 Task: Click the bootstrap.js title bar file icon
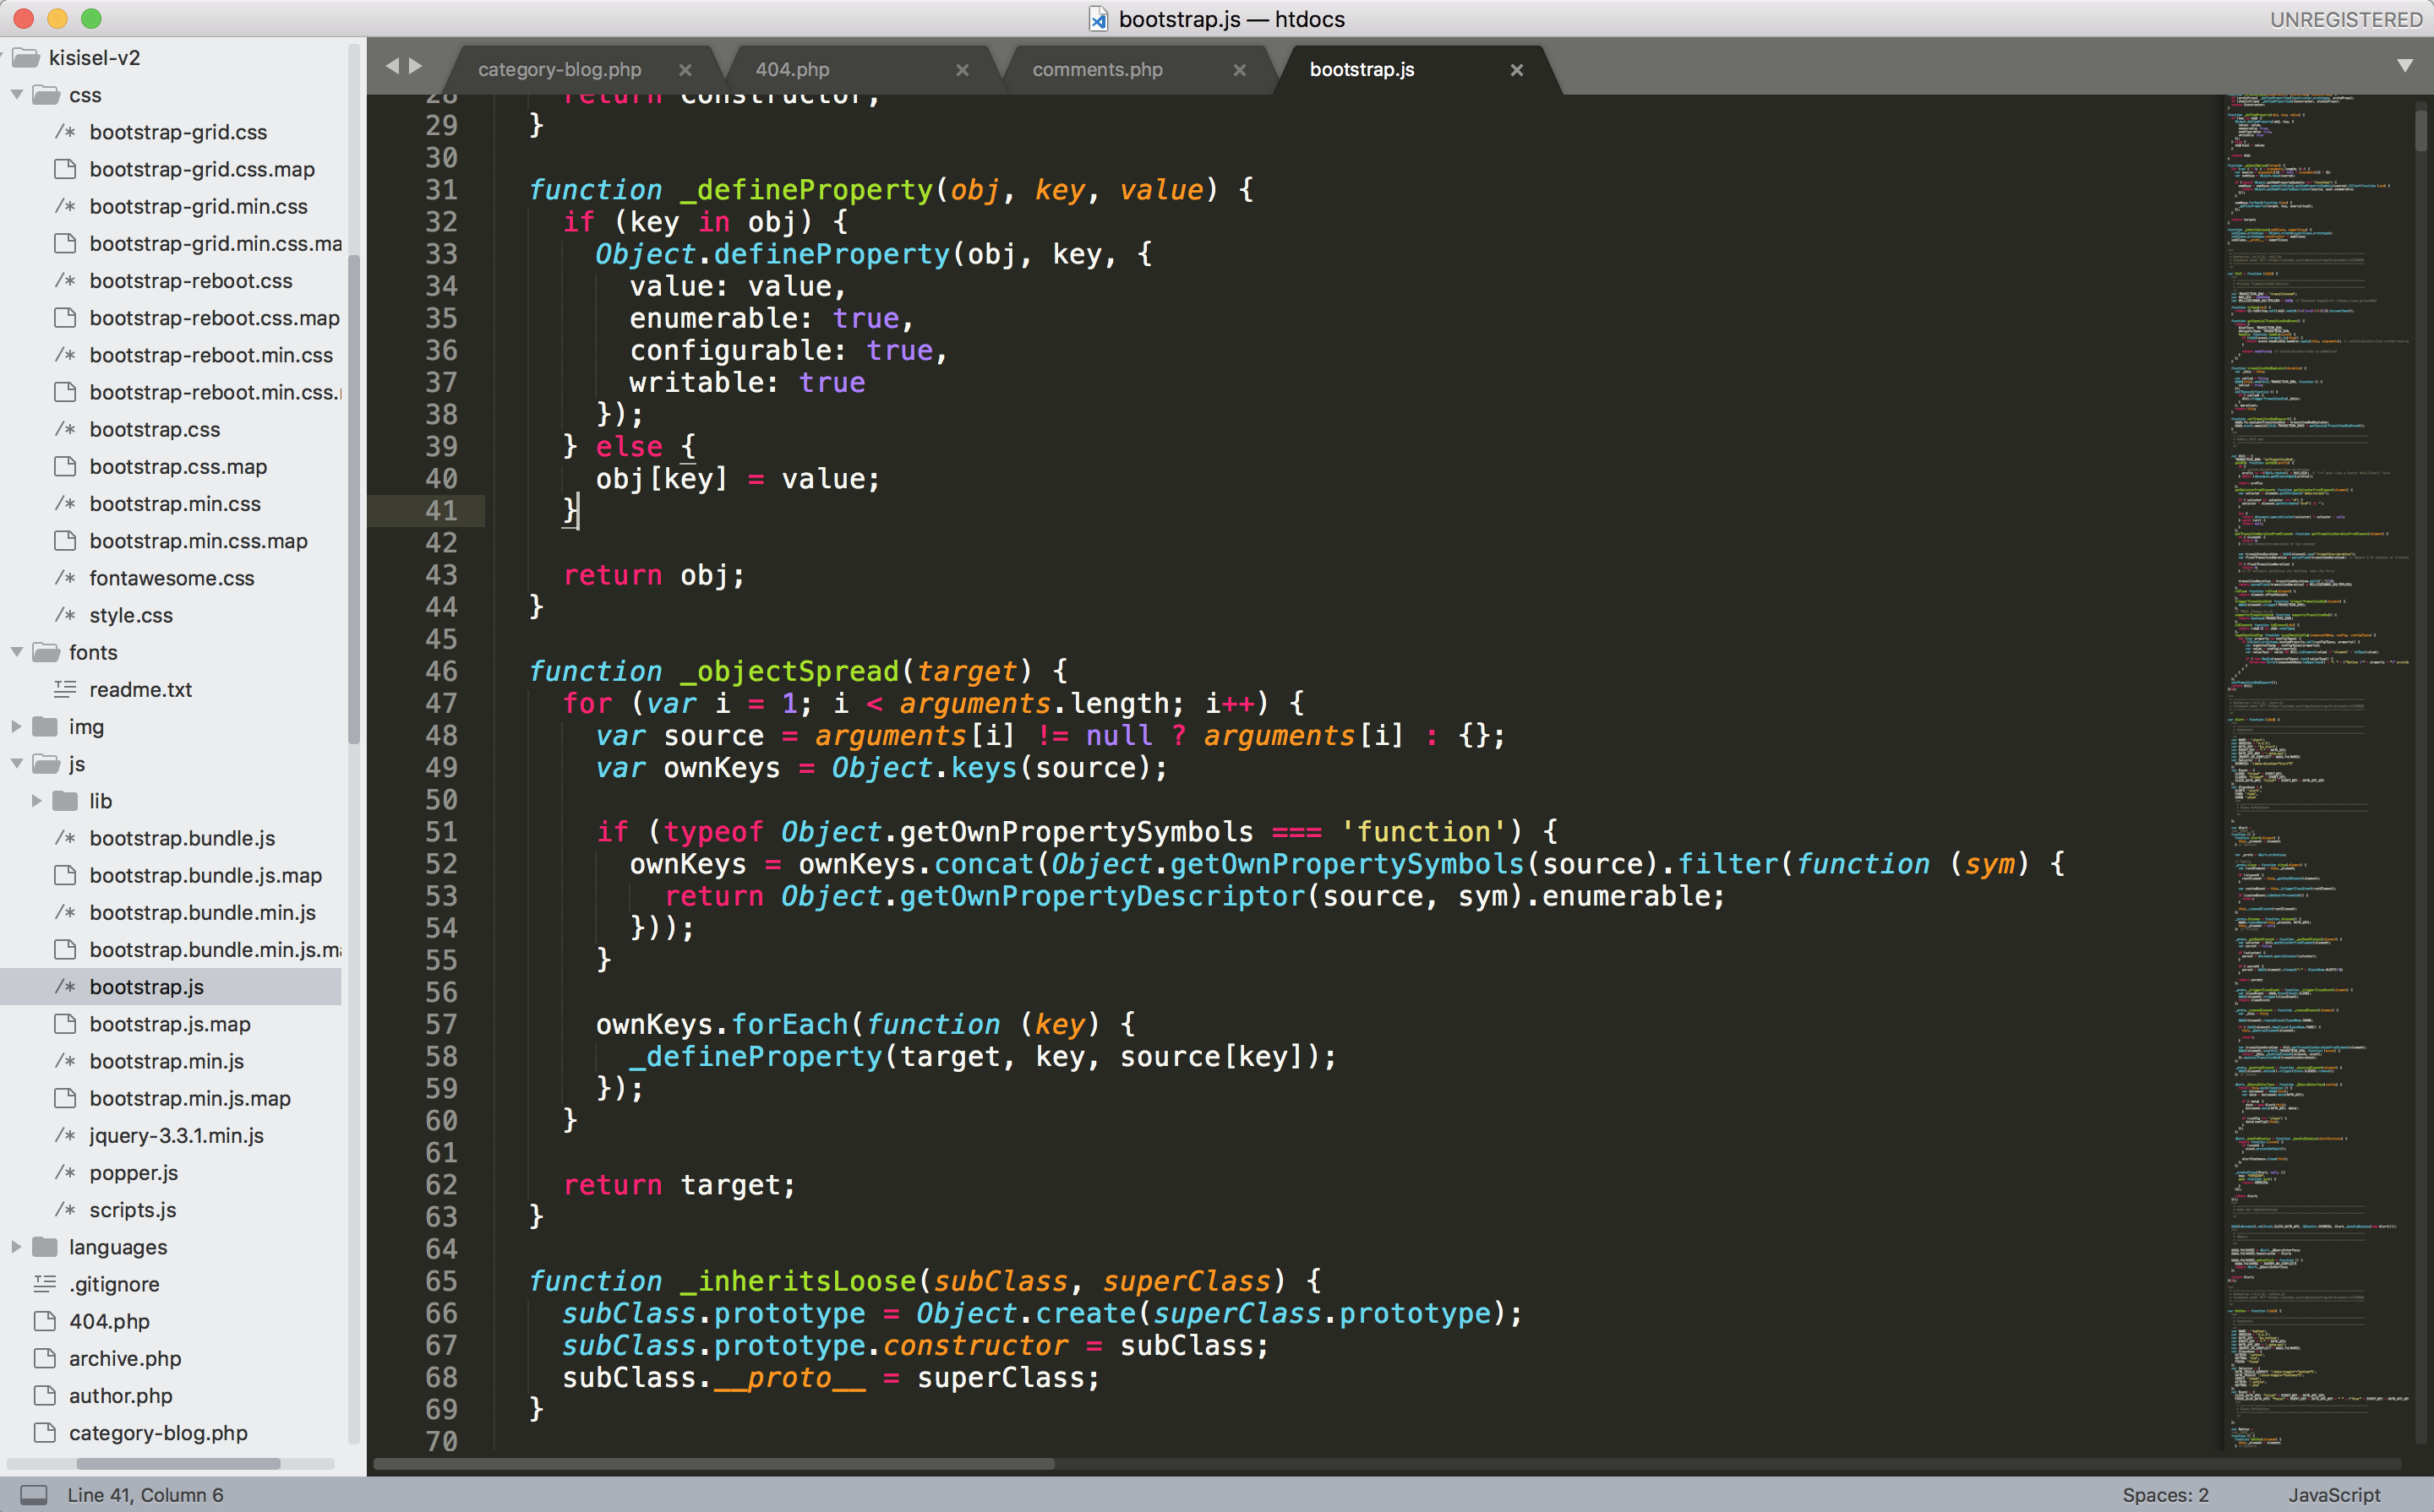1098,19
